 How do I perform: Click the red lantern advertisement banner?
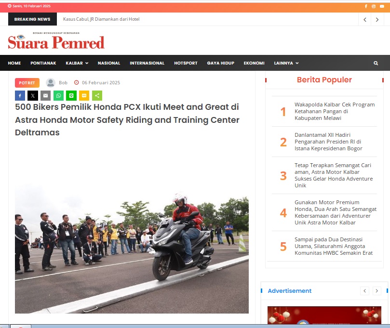coord(324,315)
